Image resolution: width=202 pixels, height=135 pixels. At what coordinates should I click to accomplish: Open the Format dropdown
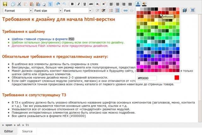pyautogui.click(x=18, y=10)
